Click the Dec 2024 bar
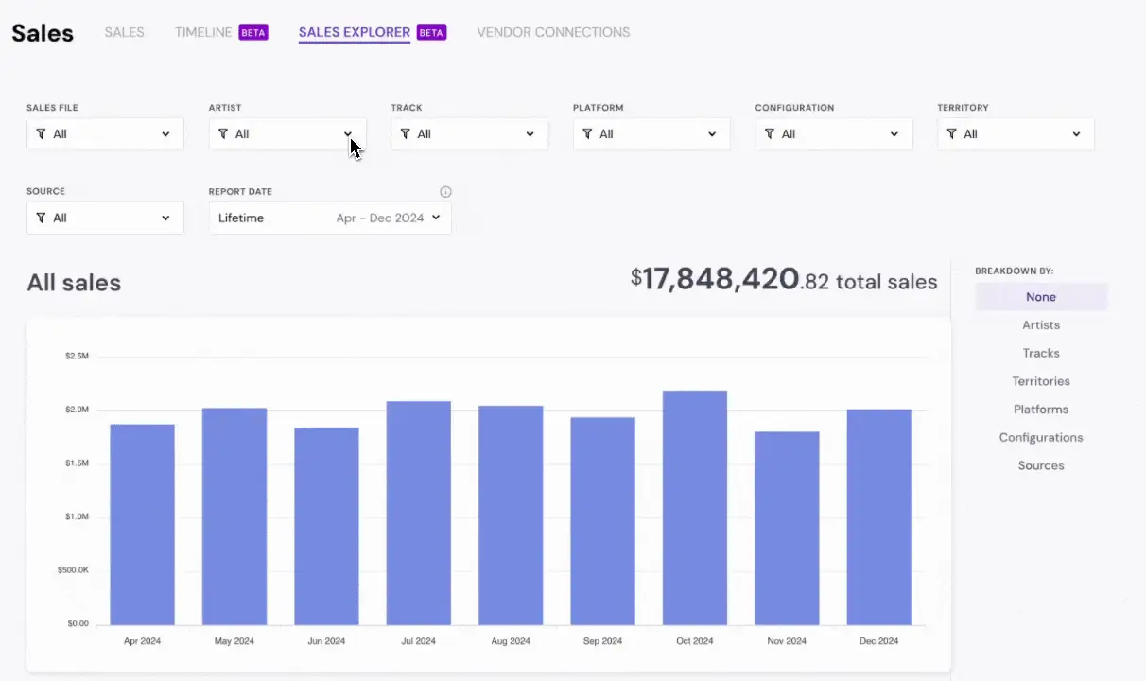Viewport: 1146px width, 681px height. [879, 516]
